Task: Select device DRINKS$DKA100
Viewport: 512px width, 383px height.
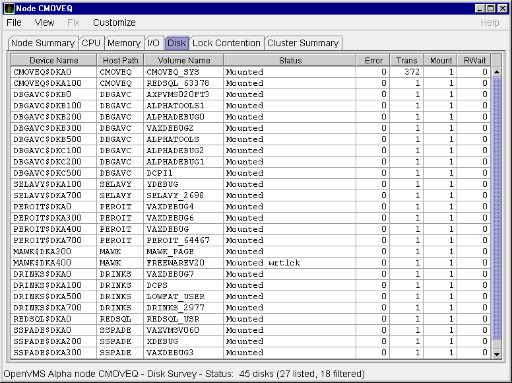Action: pos(48,285)
